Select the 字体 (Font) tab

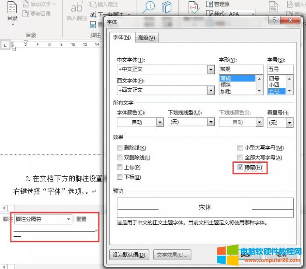point(122,38)
